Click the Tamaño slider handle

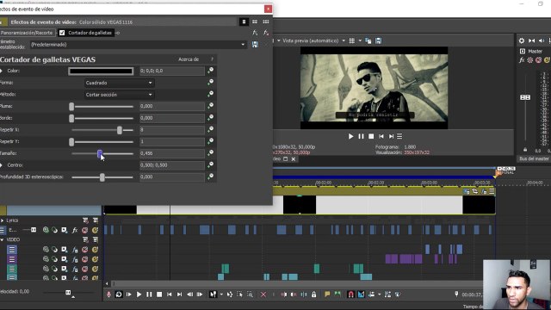100,153
